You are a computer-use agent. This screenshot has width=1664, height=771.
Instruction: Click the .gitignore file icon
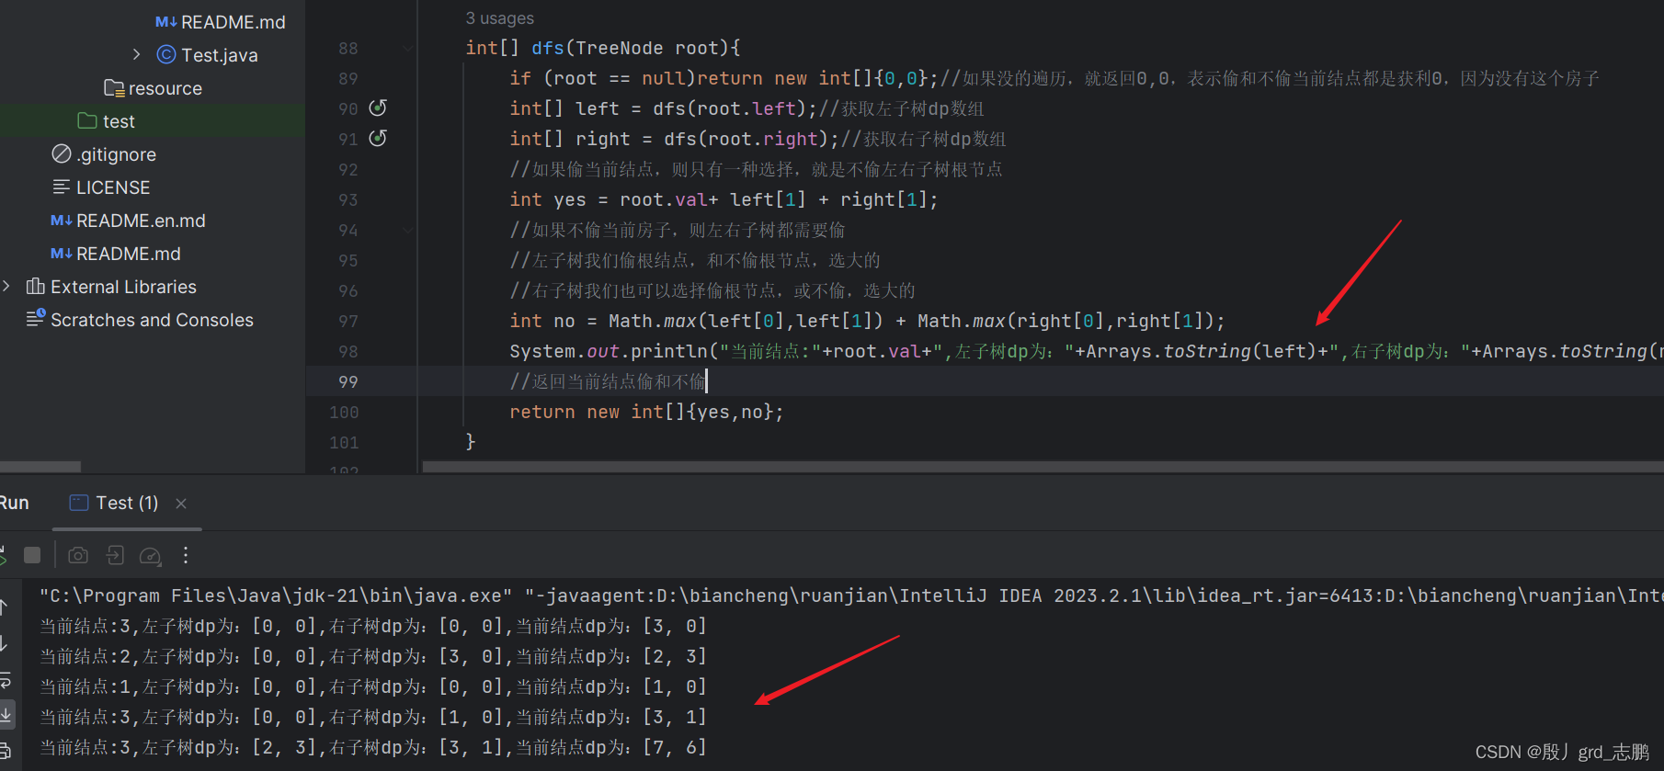[62, 154]
